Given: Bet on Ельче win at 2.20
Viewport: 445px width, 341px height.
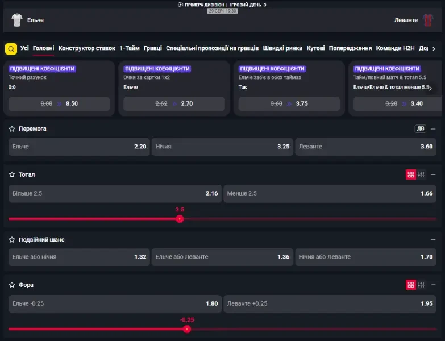Looking at the screenshot, I should (x=79, y=147).
